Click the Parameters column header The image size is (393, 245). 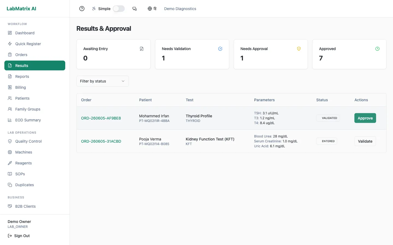tap(264, 100)
